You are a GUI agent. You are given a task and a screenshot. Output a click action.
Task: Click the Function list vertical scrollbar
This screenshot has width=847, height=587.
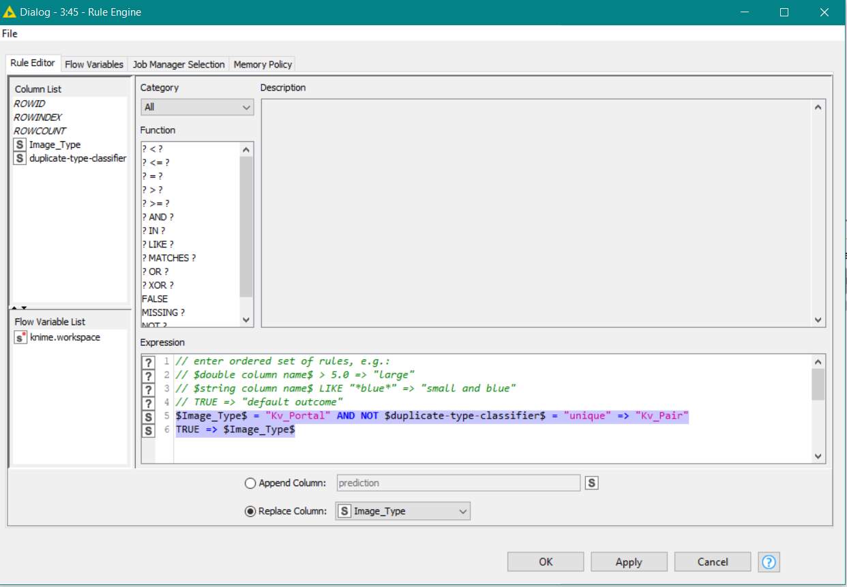click(246, 234)
